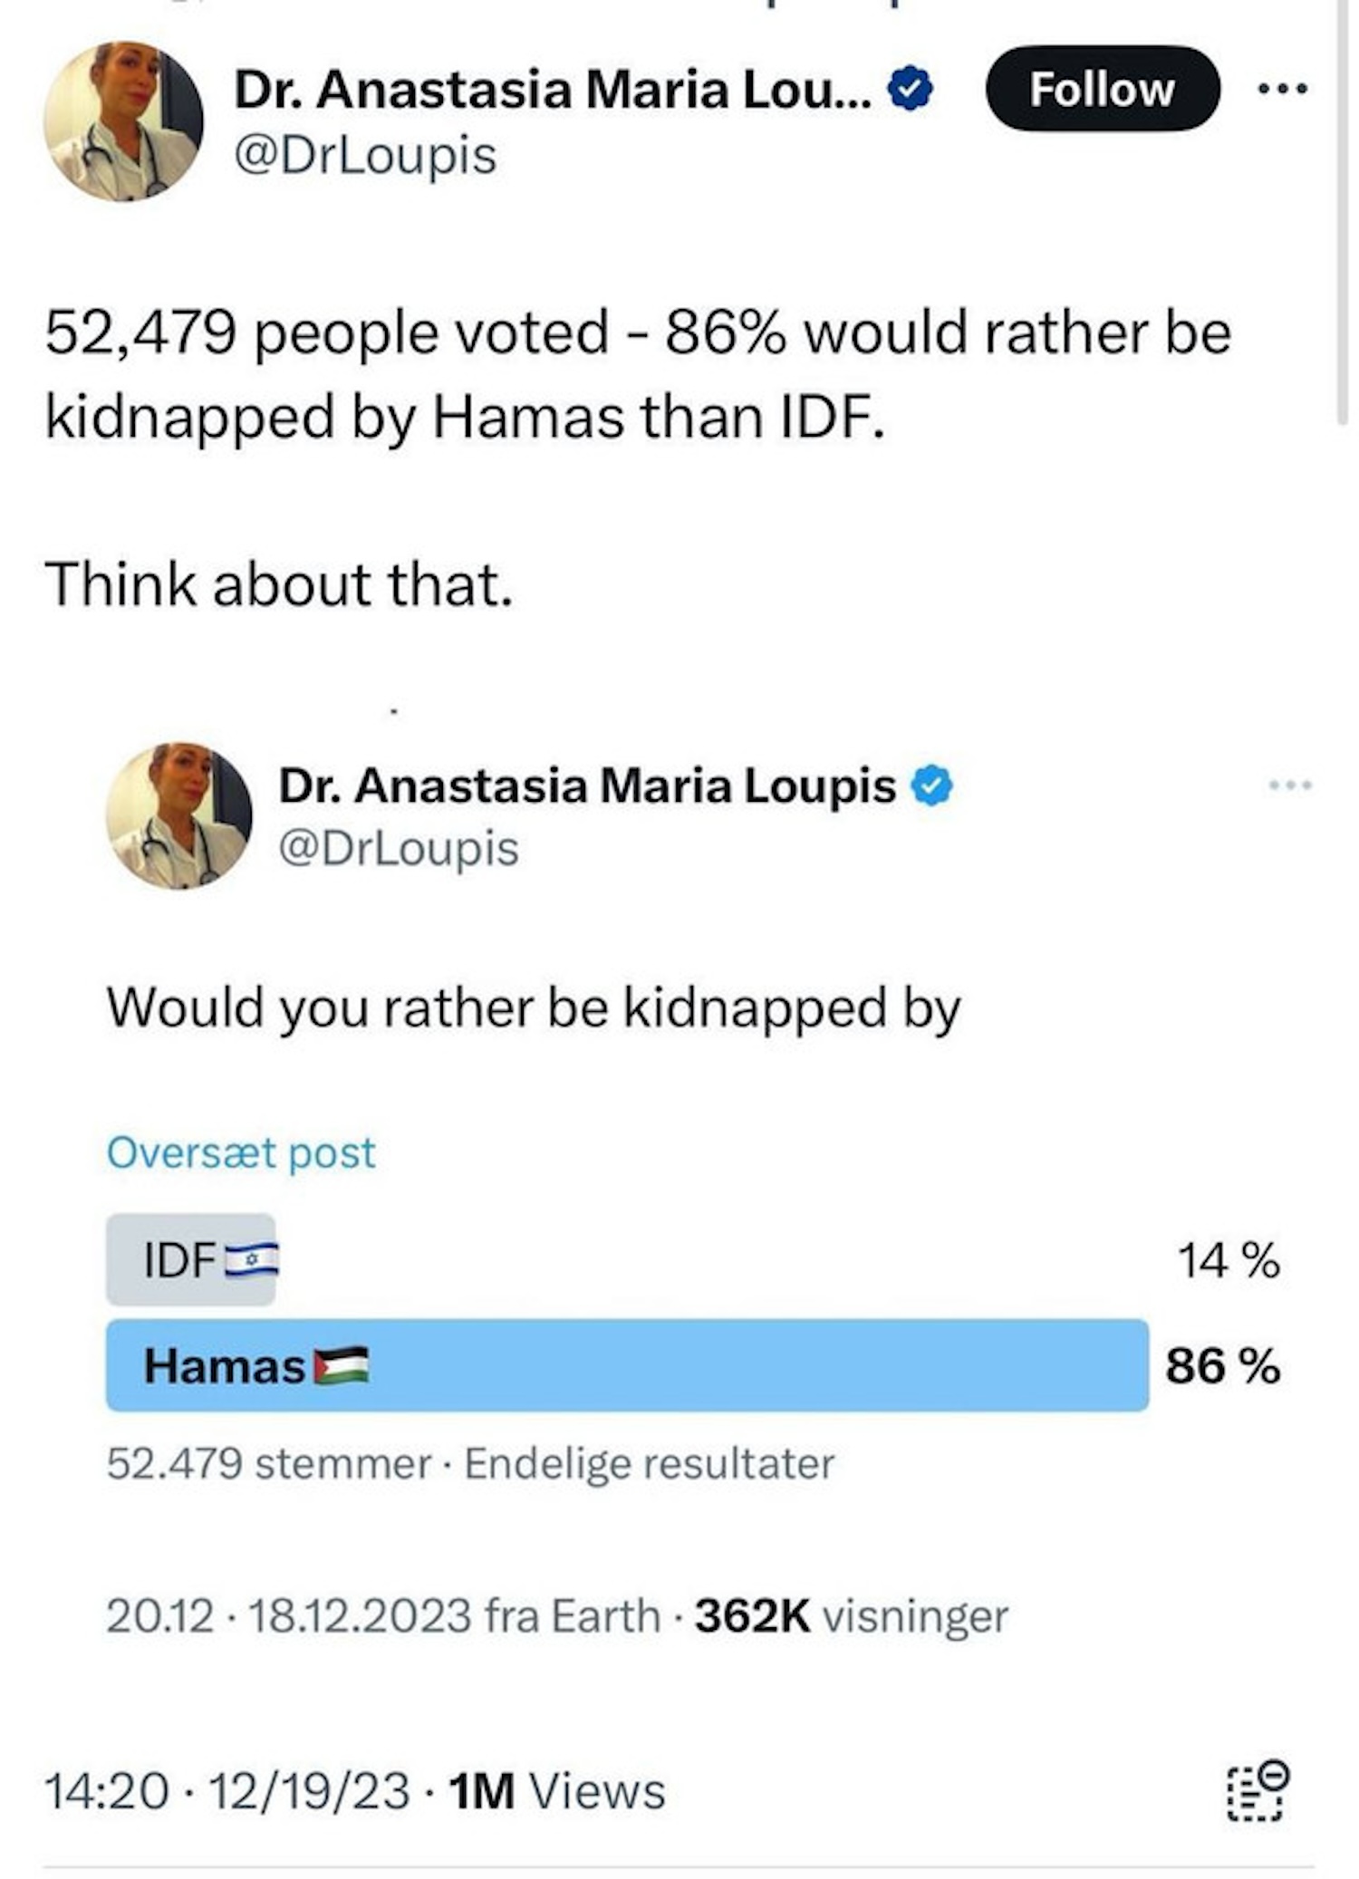Click the top @DrLoupis handle

(x=365, y=155)
